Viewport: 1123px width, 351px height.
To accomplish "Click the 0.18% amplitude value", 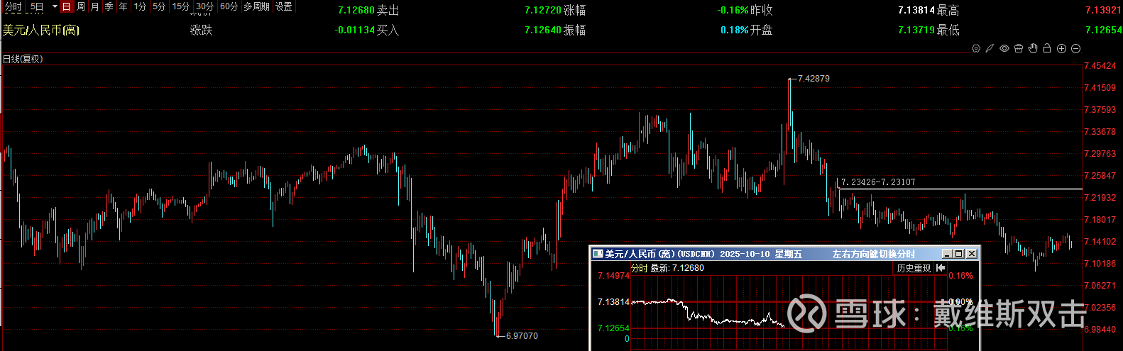I will coord(735,30).
